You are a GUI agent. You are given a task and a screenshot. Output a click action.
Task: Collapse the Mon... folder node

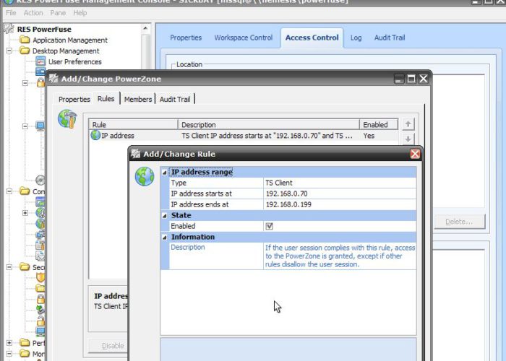(x=9, y=354)
